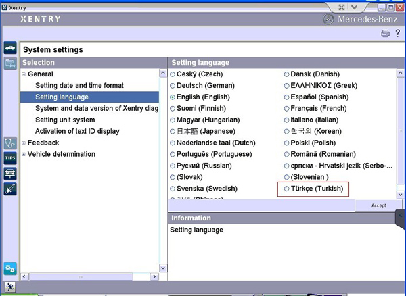Expand the Vehicle determination node

(x=24, y=154)
